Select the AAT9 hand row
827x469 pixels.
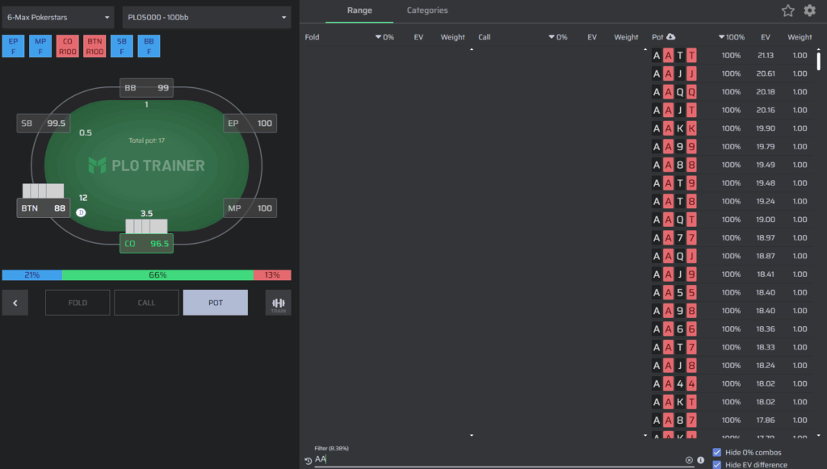[732, 183]
